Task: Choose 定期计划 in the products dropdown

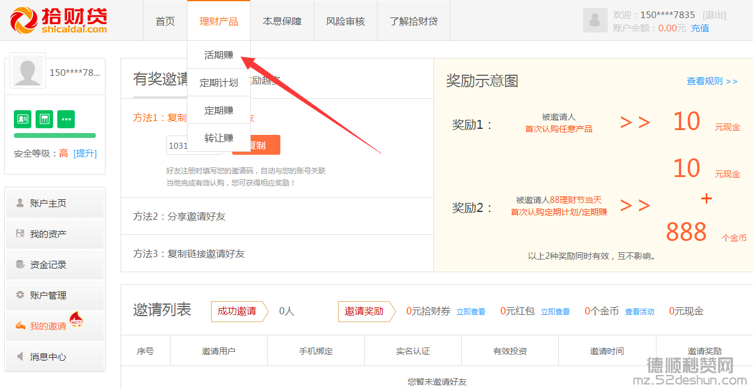Action: point(218,82)
